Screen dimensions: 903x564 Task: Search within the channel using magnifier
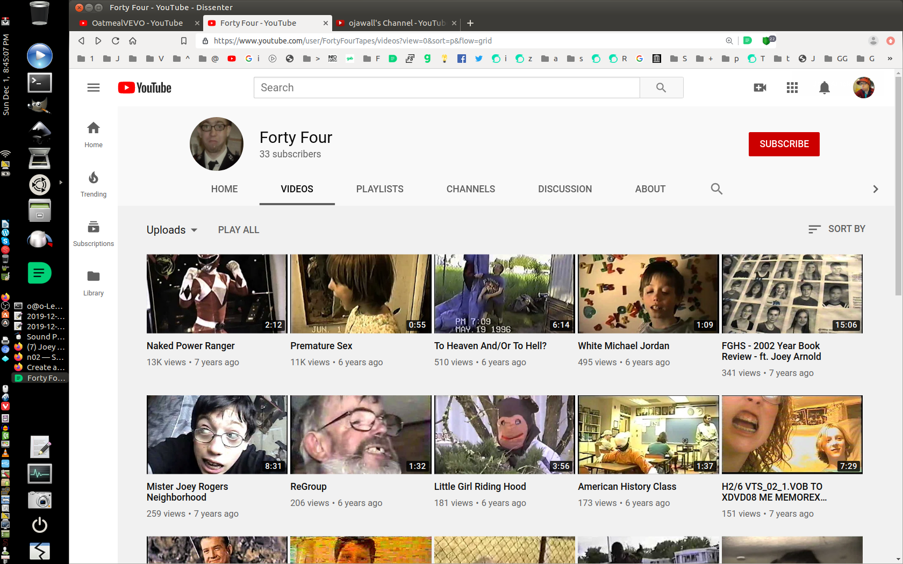(716, 189)
